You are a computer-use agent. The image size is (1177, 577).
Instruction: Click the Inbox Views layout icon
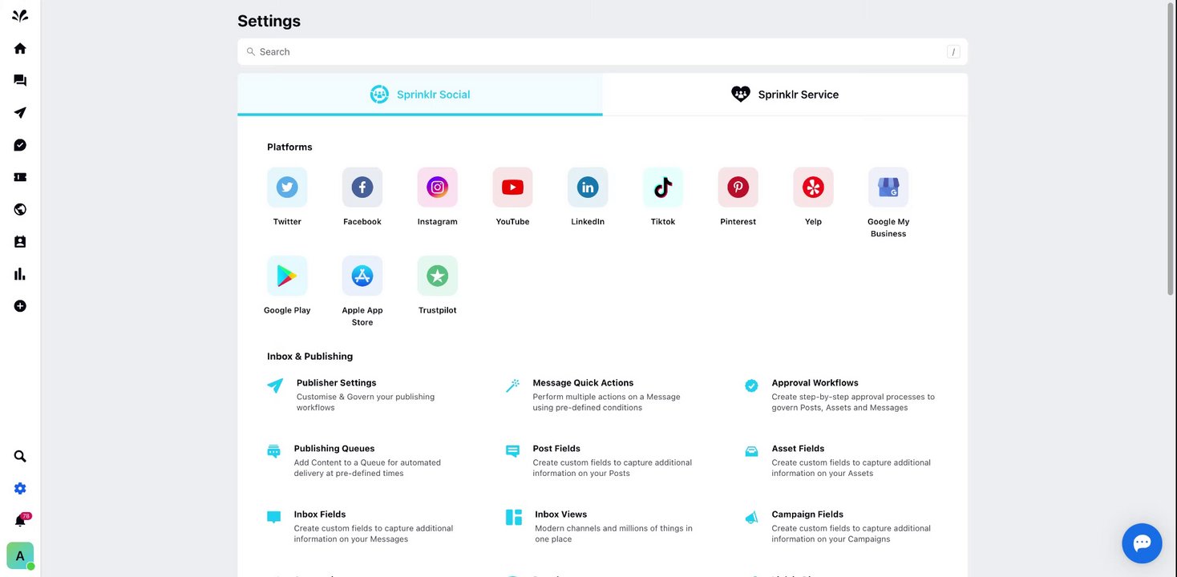[514, 517]
